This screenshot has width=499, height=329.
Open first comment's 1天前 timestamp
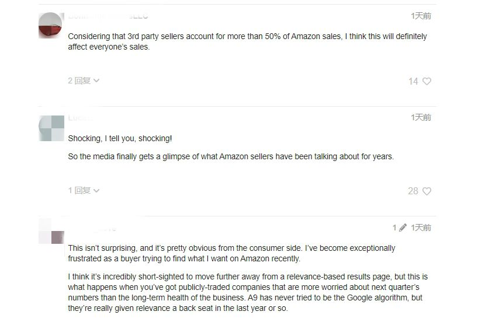pos(421,16)
